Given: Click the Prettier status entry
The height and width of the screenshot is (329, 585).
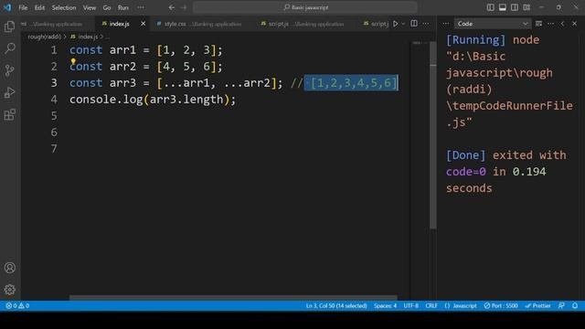Looking at the screenshot, I should click(538, 306).
